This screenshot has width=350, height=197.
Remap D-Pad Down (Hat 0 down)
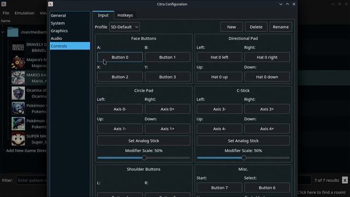click(x=267, y=77)
